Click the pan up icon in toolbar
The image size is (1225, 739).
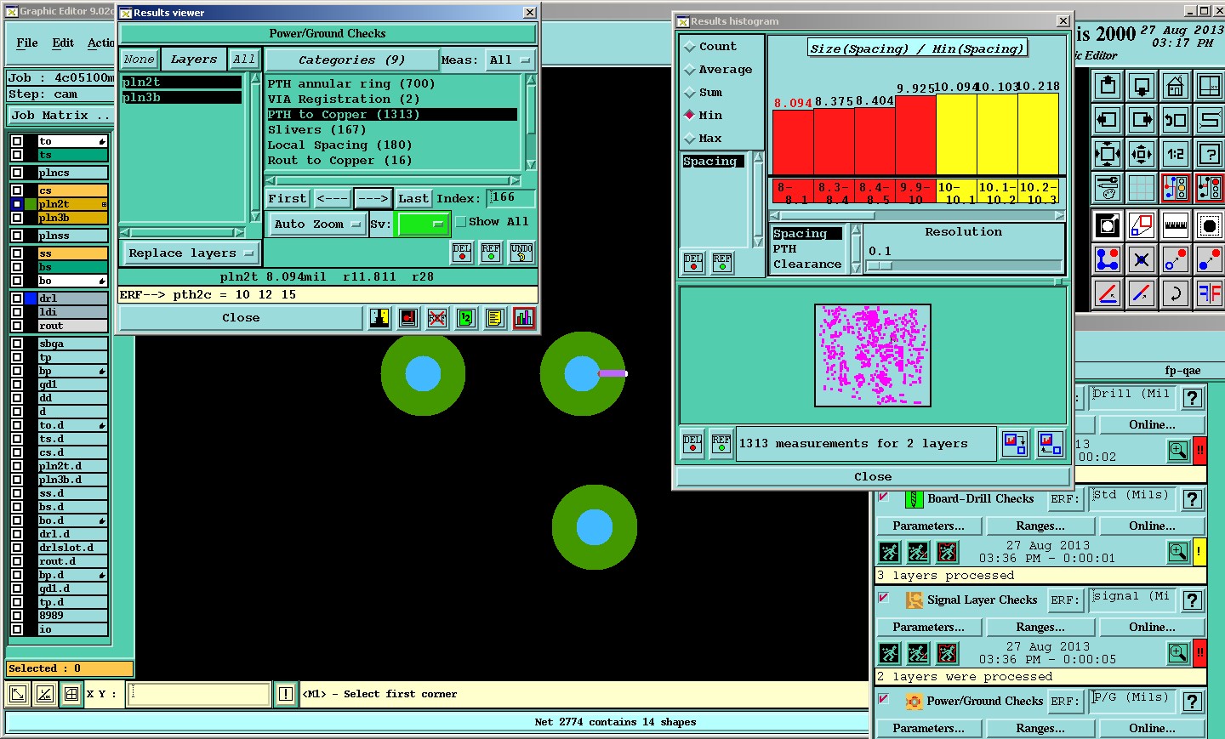click(1108, 86)
